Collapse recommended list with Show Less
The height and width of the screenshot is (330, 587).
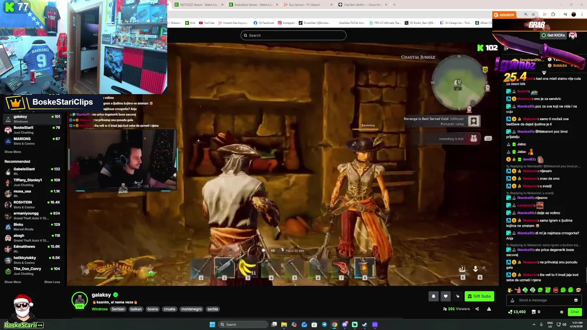click(x=52, y=282)
